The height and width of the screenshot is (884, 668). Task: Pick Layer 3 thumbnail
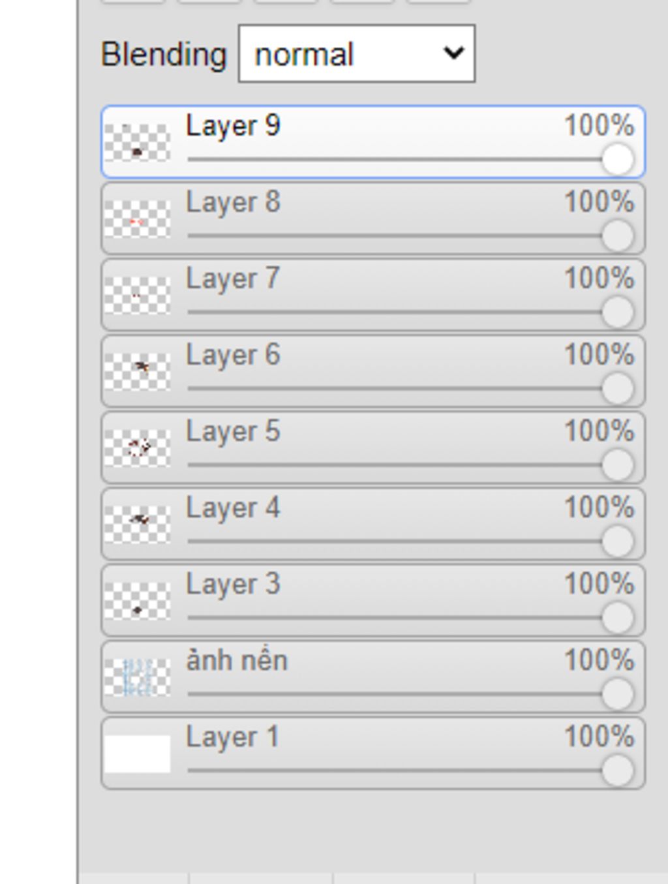[x=137, y=600]
